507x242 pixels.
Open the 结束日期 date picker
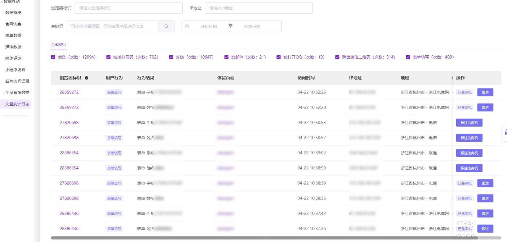coord(252,26)
